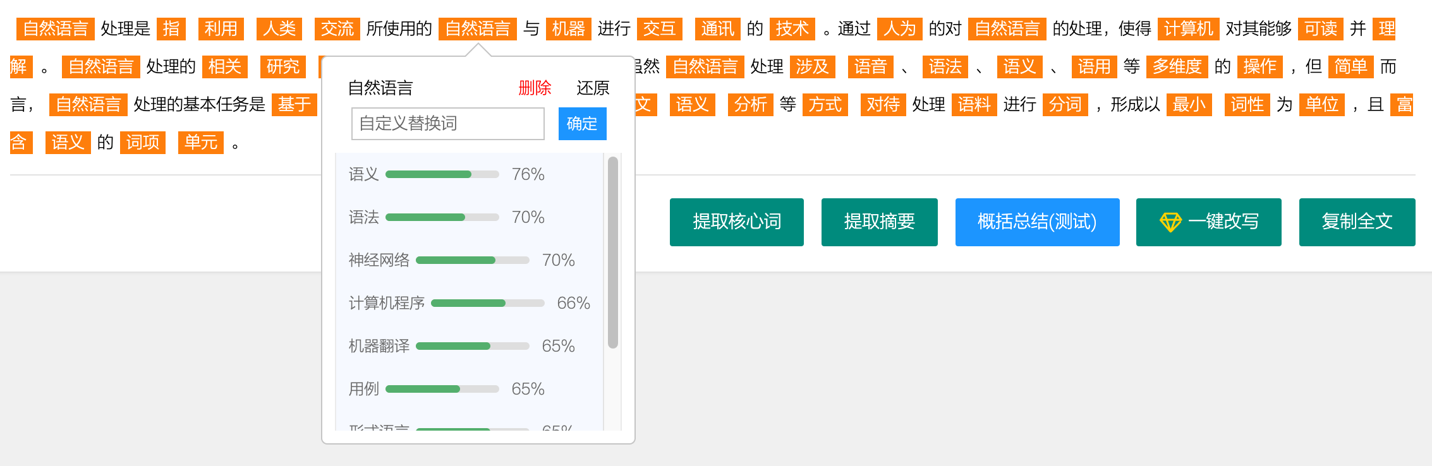Select the 用例 65% suggestion
Image resolution: width=1432 pixels, height=466 pixels.
point(364,389)
